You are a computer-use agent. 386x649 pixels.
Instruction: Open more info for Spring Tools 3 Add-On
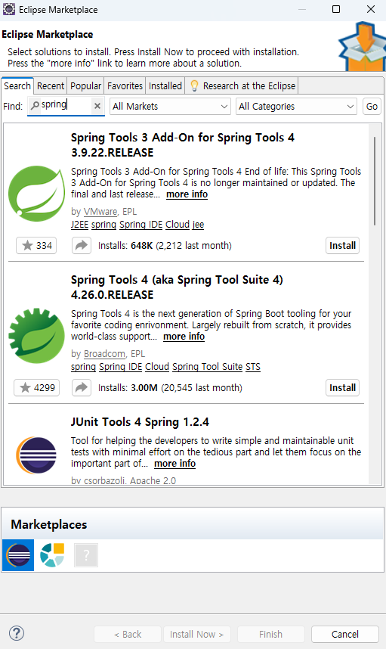pyautogui.click(x=187, y=194)
